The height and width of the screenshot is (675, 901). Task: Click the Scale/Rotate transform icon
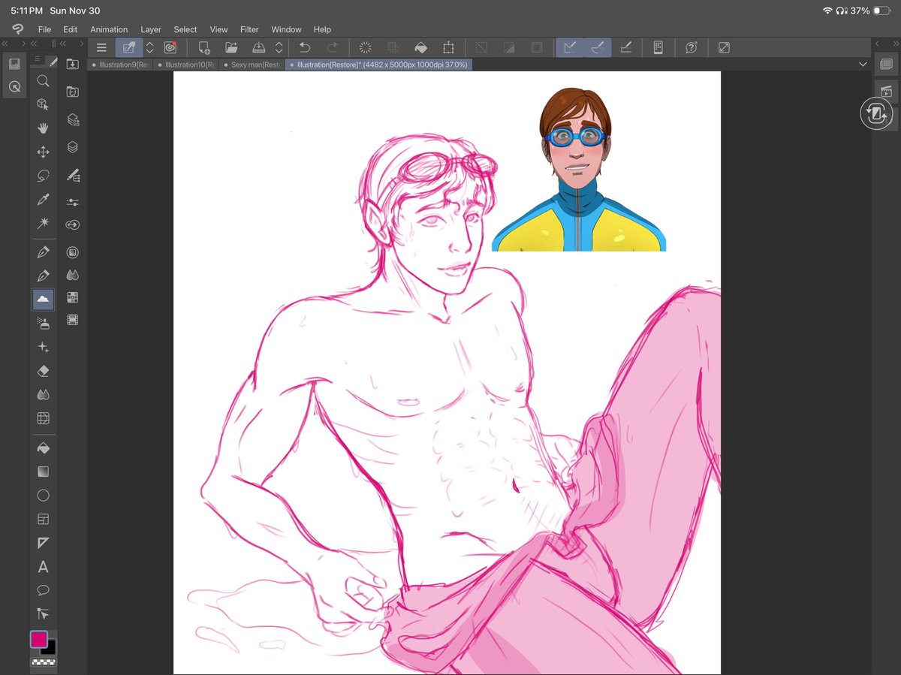[x=448, y=47]
